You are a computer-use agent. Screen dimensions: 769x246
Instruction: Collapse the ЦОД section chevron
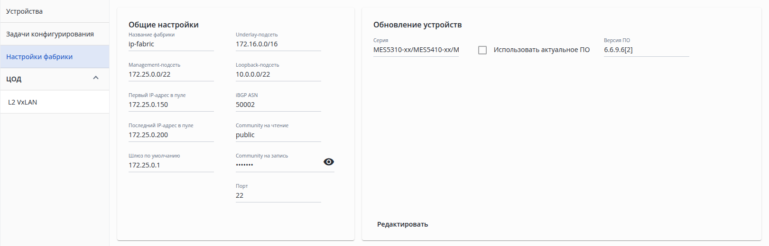96,78
